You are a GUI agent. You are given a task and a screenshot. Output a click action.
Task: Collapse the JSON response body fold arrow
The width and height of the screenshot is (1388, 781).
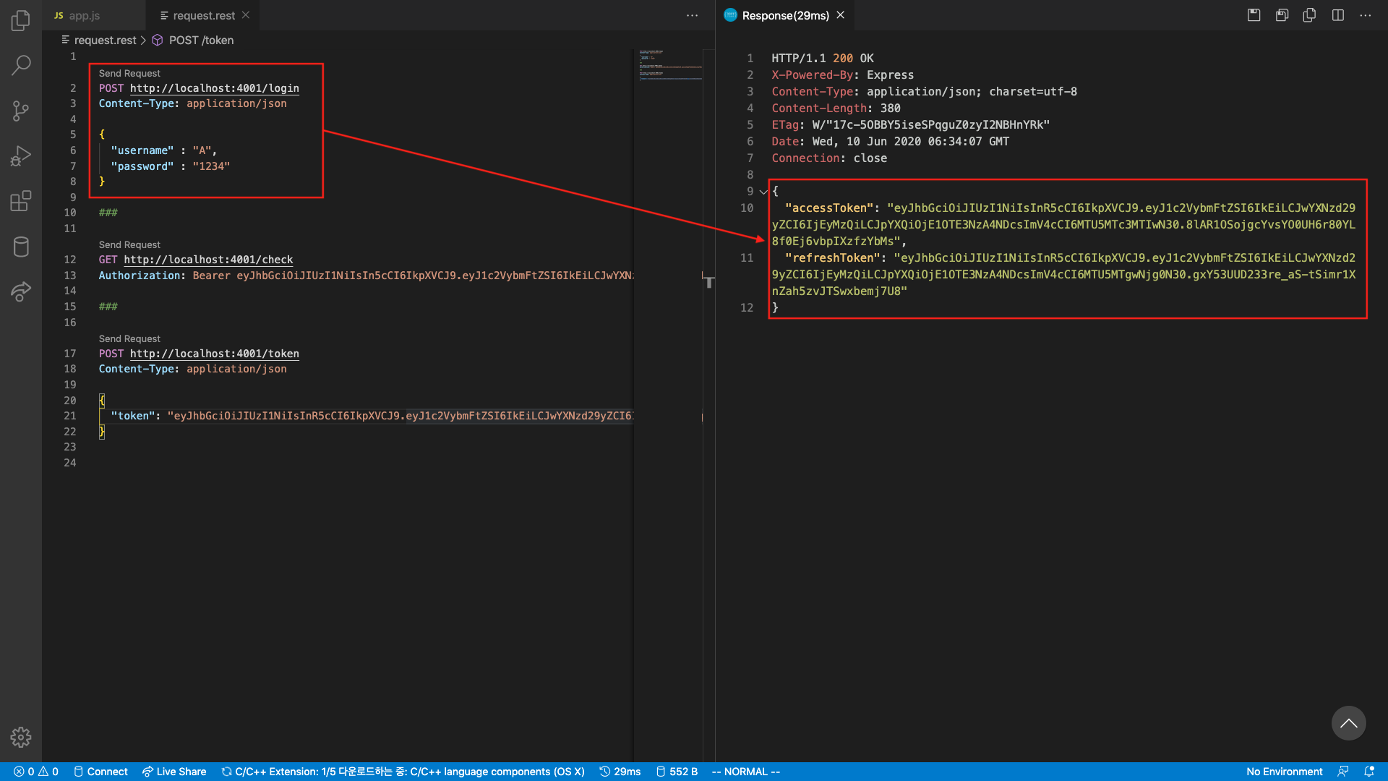click(x=763, y=192)
